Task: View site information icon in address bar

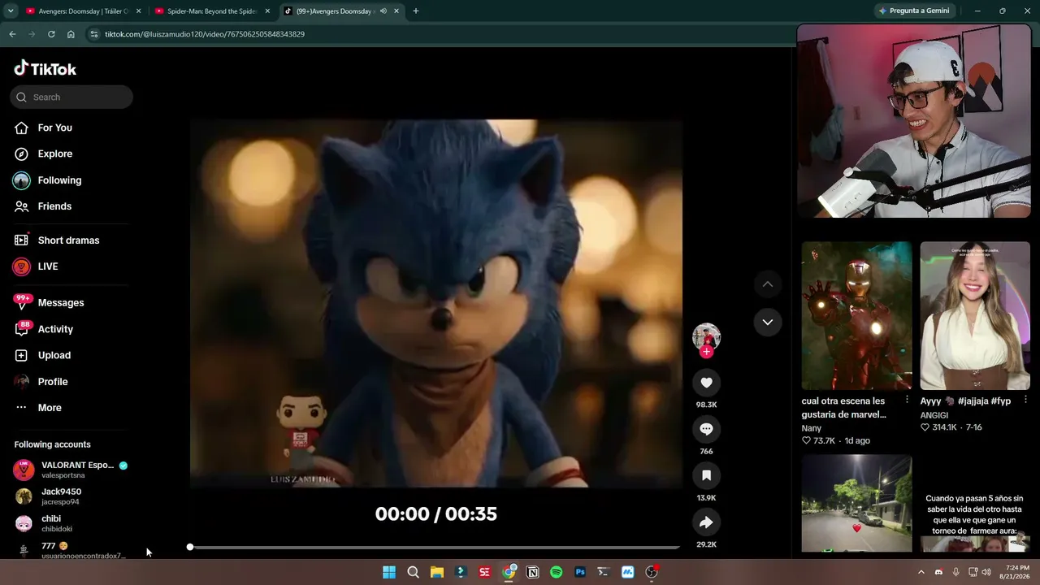Action: pos(94,34)
